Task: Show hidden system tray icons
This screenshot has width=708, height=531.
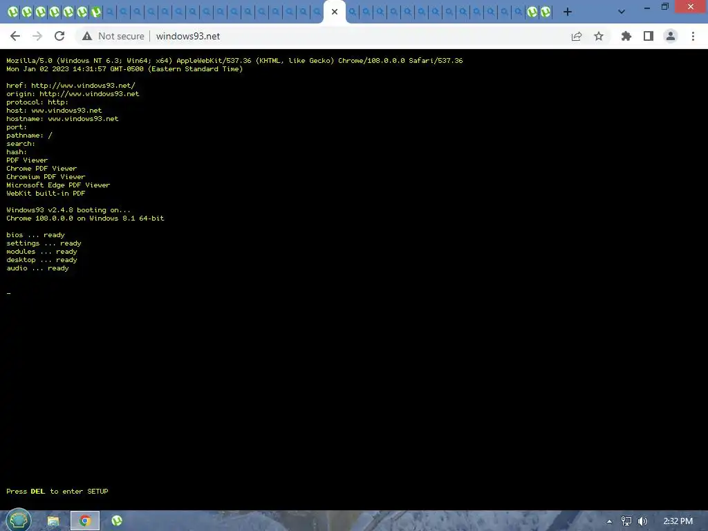Action: coord(609,521)
